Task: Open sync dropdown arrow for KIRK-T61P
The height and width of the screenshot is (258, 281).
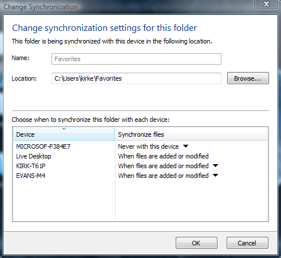Action: [215, 166]
